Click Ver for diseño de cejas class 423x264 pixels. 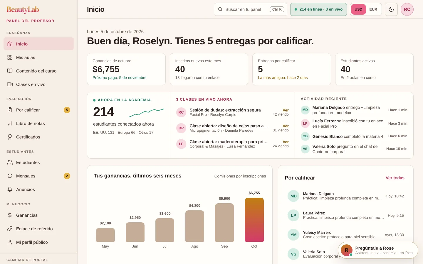286,126
